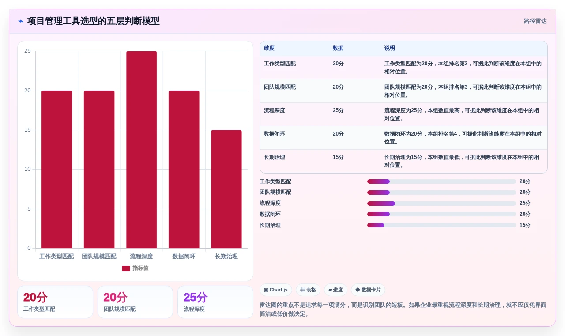Click the 工作类型匹配 x-axis label
The height and width of the screenshot is (336, 565).
tap(56, 257)
